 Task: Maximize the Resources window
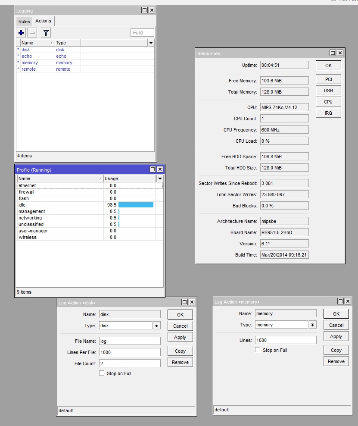[333, 53]
